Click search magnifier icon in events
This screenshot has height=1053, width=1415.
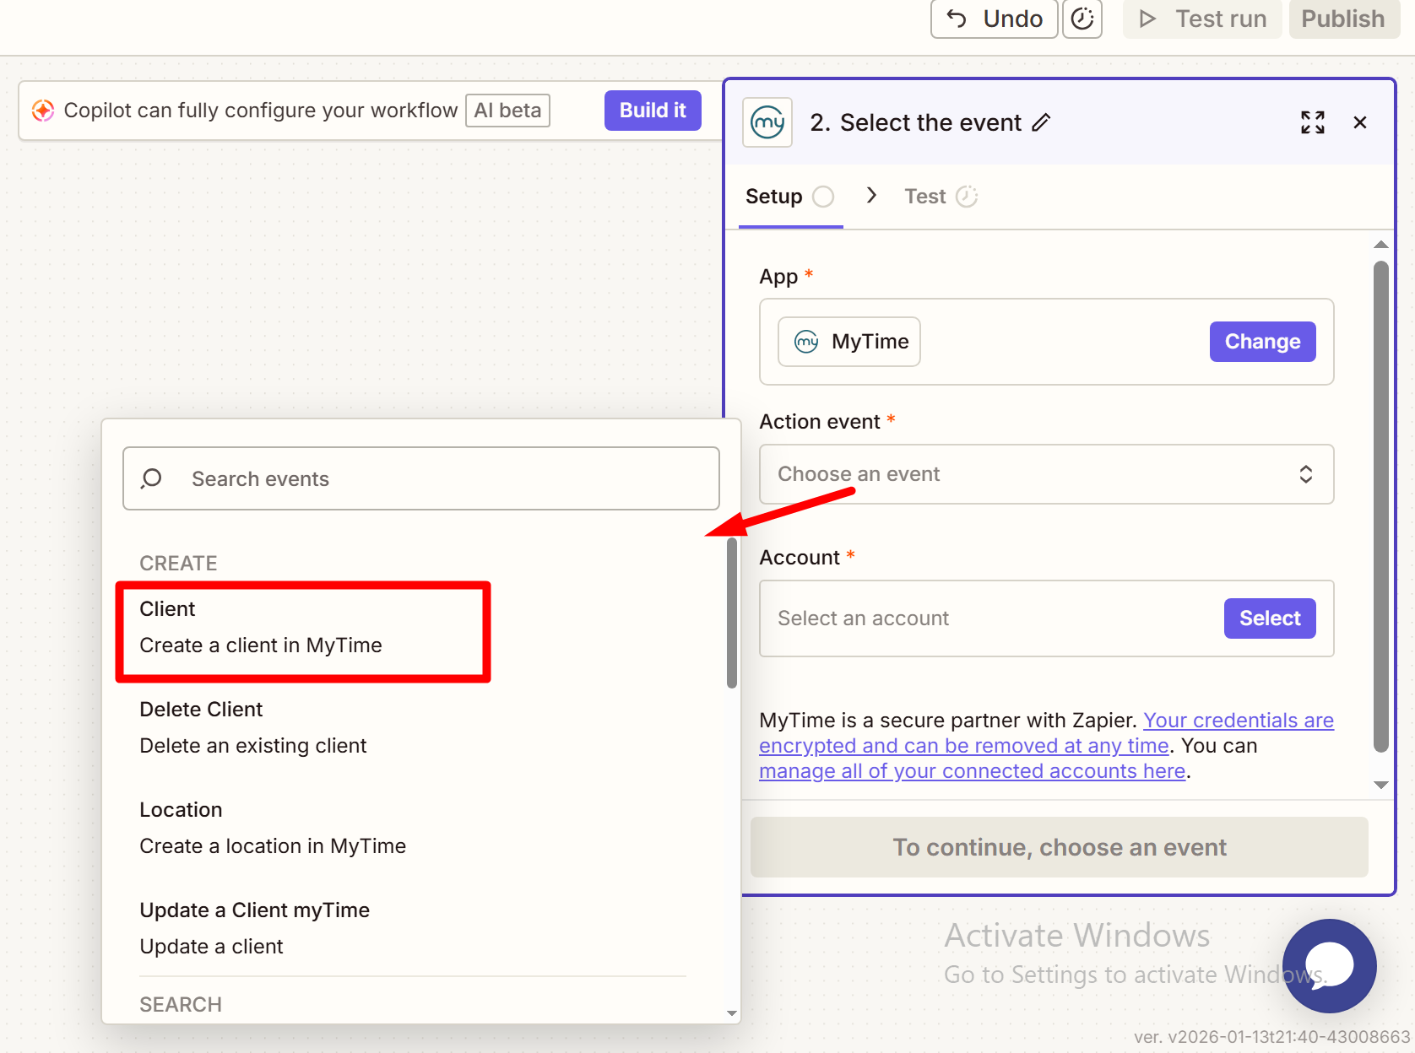[x=152, y=478]
